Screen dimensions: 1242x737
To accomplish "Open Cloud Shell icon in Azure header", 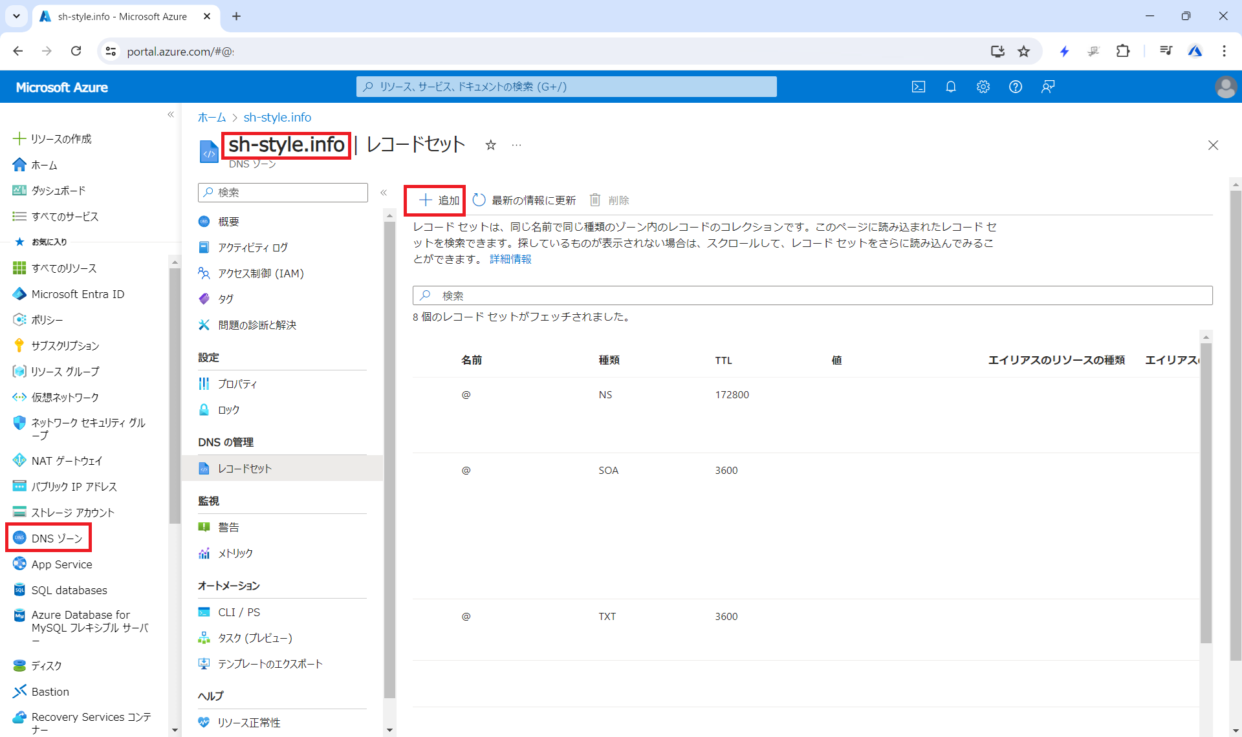I will click(918, 87).
